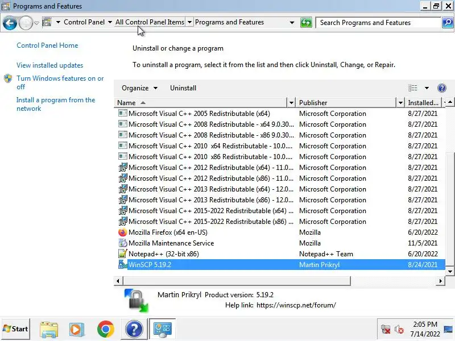Select the Notepad++ icon
The height and width of the screenshot is (341, 455).
click(x=123, y=253)
